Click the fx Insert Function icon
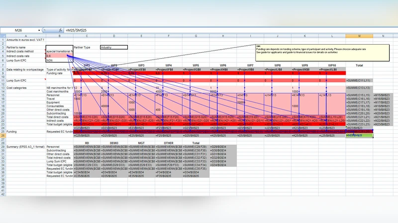This screenshot has height=223, width=398. [60, 31]
